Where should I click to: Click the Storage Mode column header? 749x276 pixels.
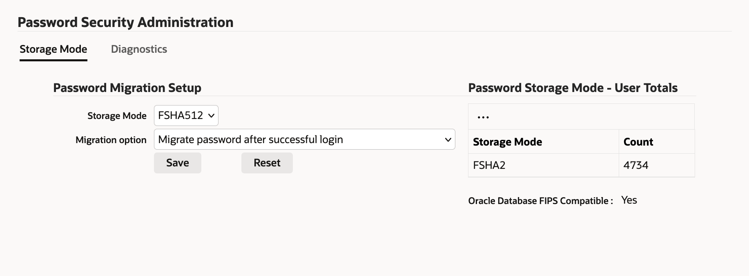[508, 142]
